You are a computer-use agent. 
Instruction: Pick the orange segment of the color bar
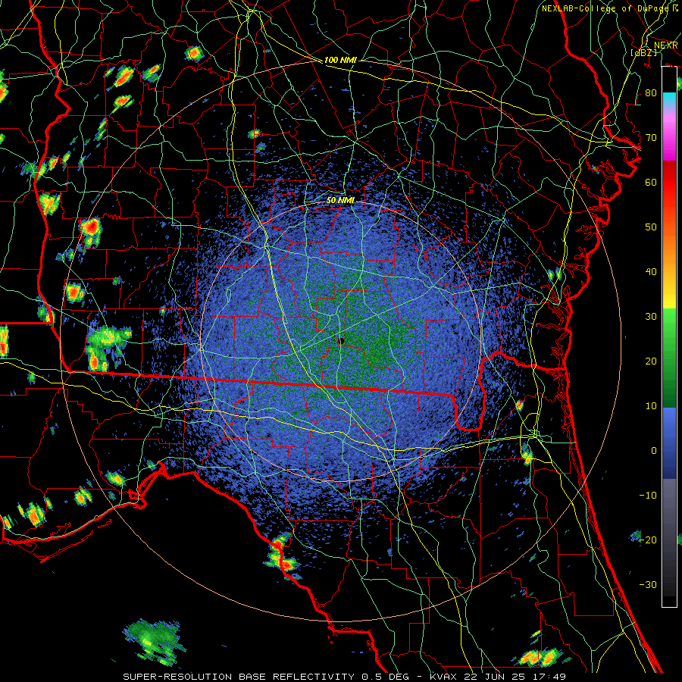click(669, 239)
